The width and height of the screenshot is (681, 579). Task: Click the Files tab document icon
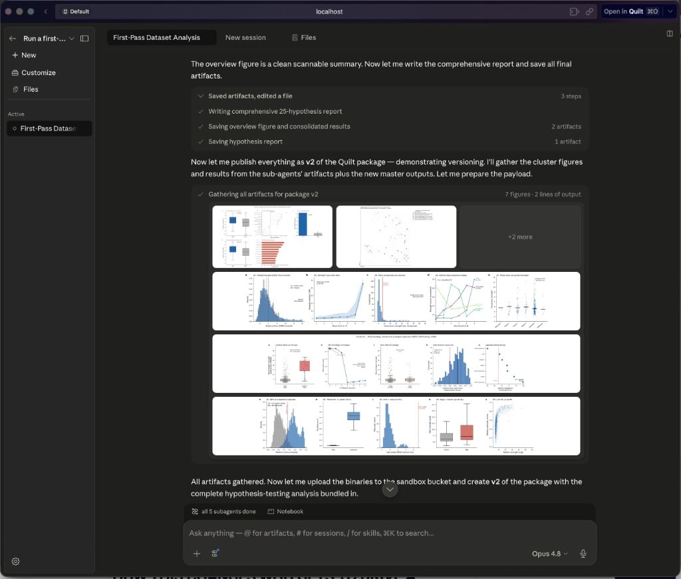pyautogui.click(x=295, y=37)
